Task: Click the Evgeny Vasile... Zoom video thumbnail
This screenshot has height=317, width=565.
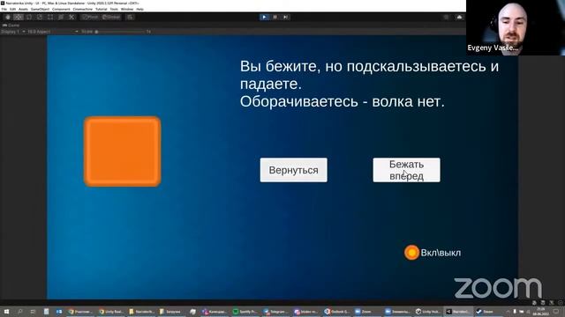Action: tap(516, 27)
